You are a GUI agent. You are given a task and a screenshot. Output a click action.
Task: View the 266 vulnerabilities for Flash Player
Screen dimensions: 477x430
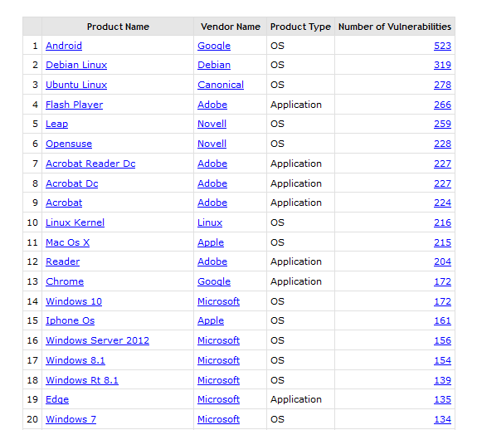click(x=443, y=105)
